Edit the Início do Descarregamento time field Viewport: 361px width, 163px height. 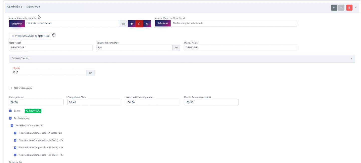(x=153, y=102)
